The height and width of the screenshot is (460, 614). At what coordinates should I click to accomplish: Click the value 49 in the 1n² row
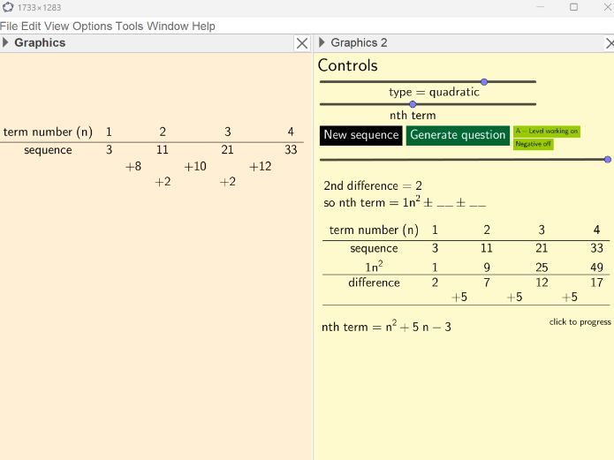(x=596, y=268)
